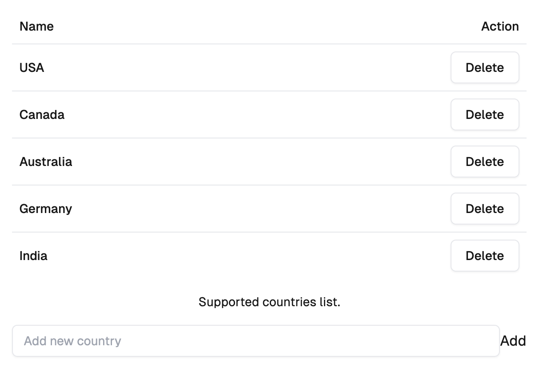The height and width of the screenshot is (371, 543).
Task: Click the Canada country name text
Action: tap(42, 114)
